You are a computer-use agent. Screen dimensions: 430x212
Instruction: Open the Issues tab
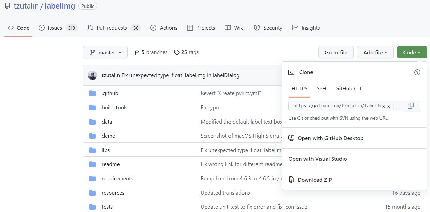(58, 28)
